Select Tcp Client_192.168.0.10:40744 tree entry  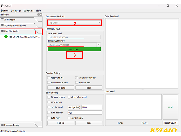[x=24, y=37]
